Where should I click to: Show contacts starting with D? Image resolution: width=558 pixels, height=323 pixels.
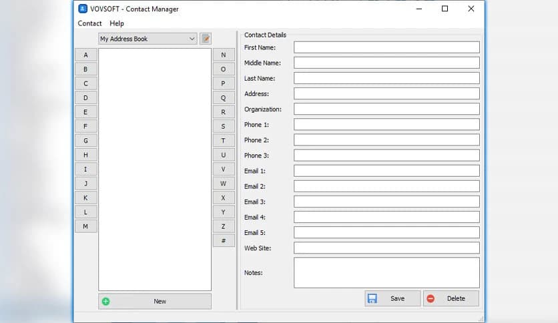pyautogui.click(x=85, y=98)
